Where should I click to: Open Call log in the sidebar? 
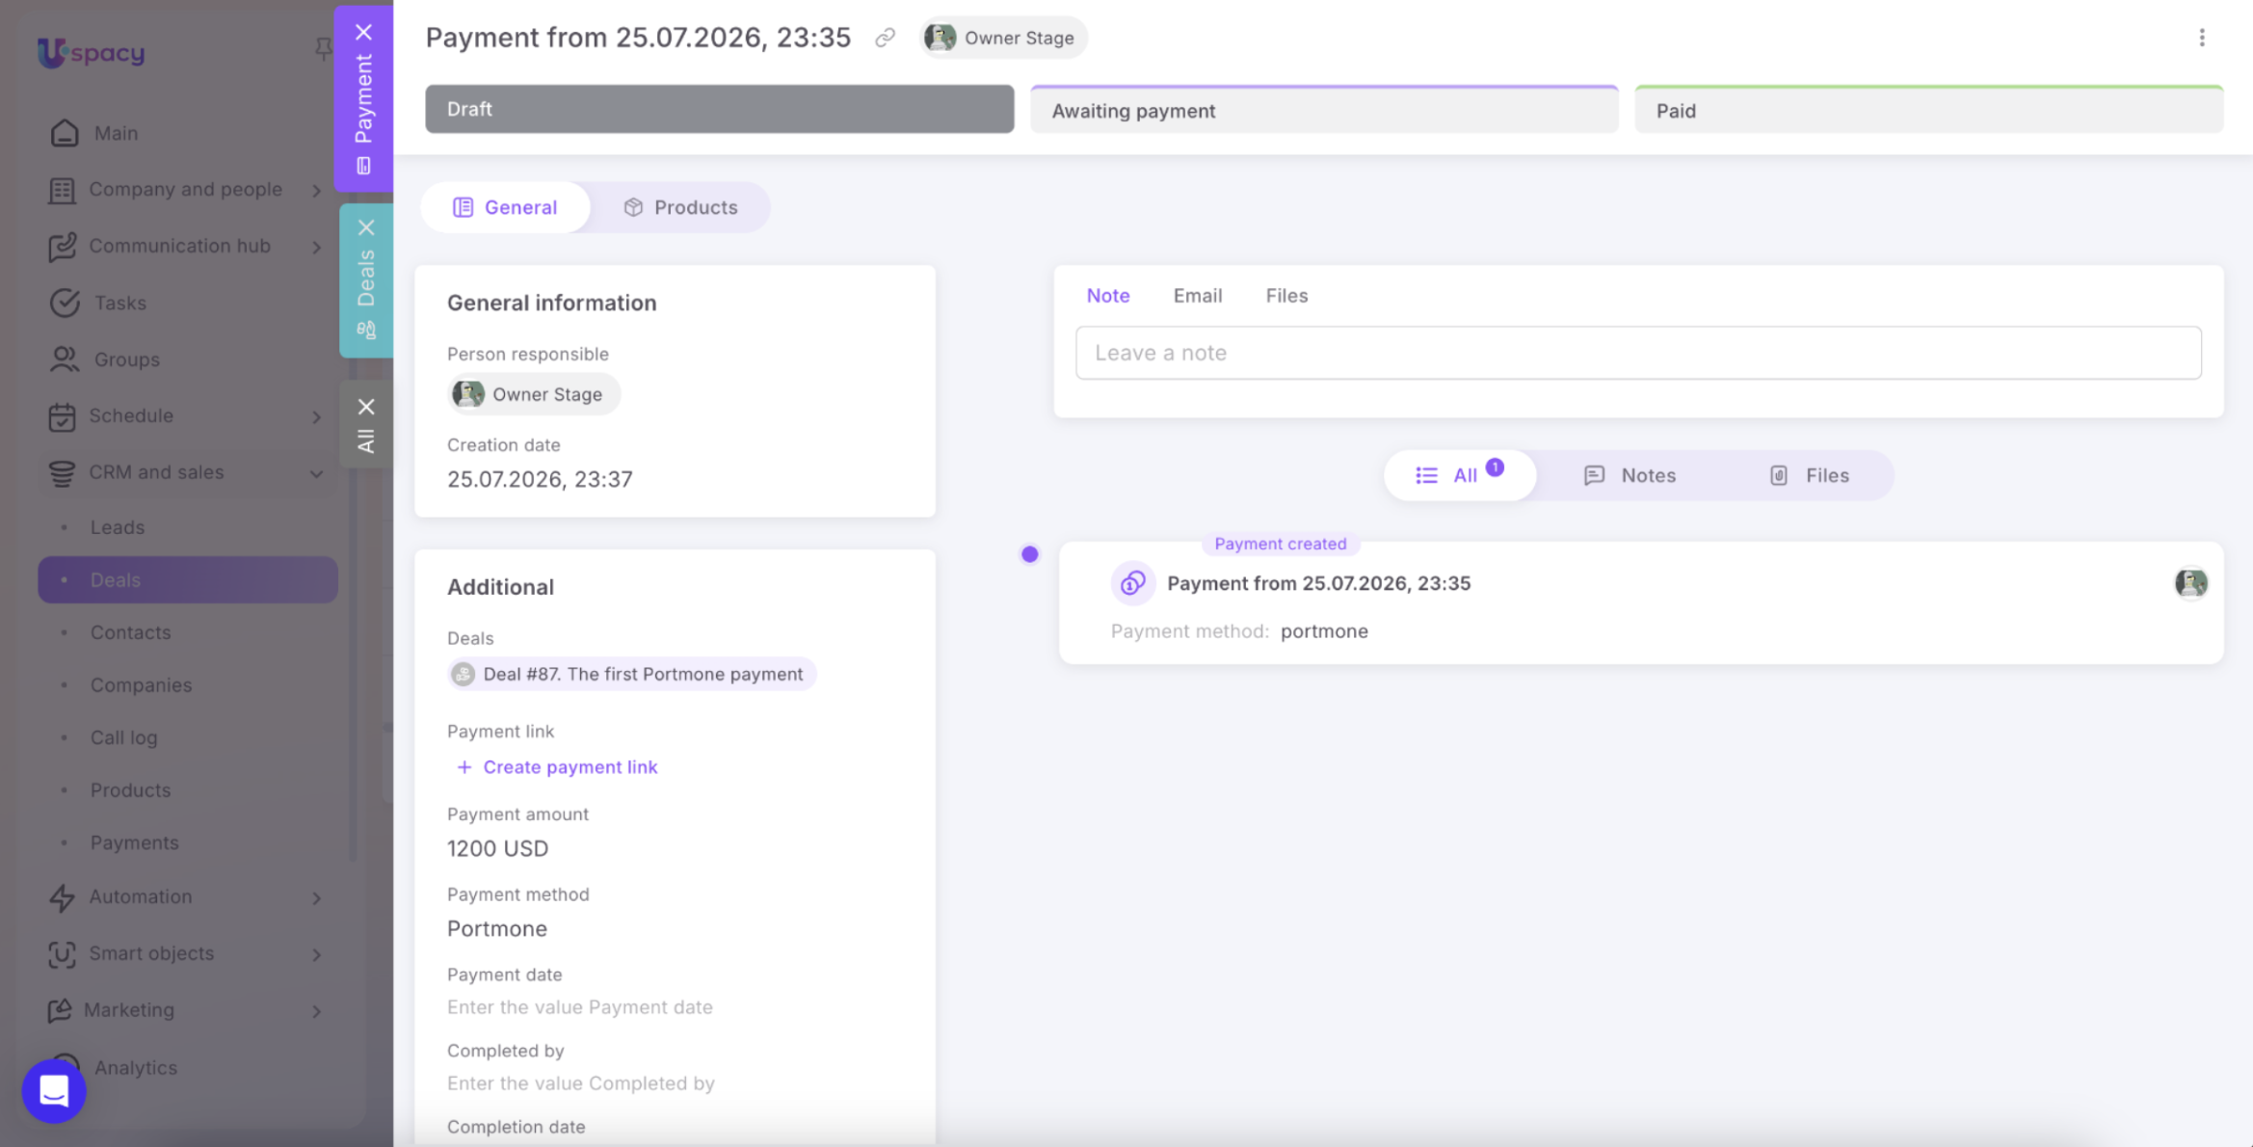pos(123,737)
